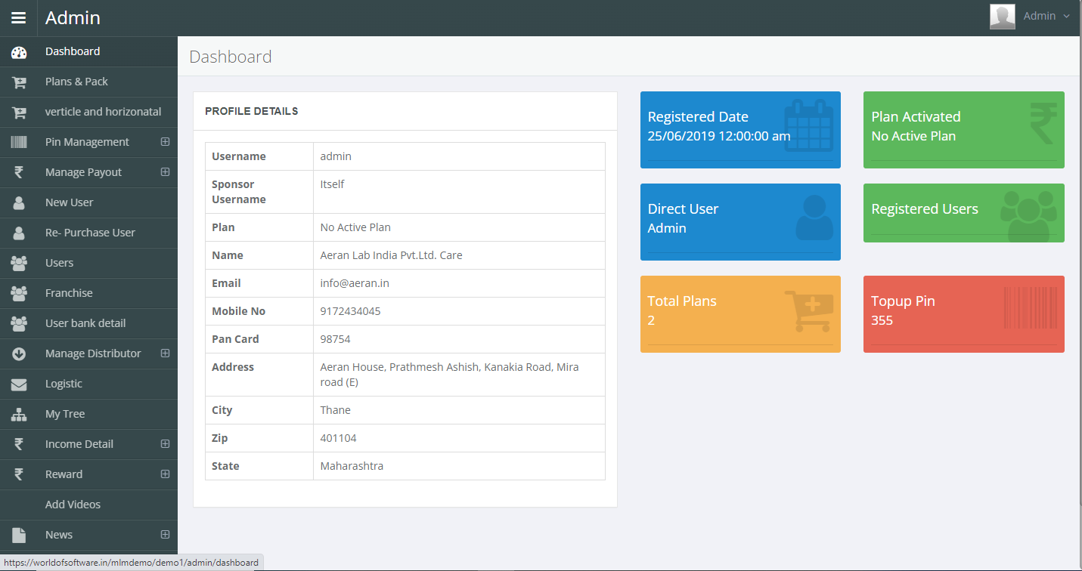1082x571 pixels.
Task: Click the Users group icon
Action: tap(19, 263)
